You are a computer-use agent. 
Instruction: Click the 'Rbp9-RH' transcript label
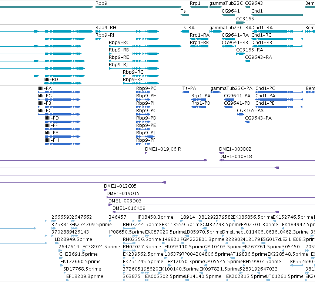coord(105,28)
